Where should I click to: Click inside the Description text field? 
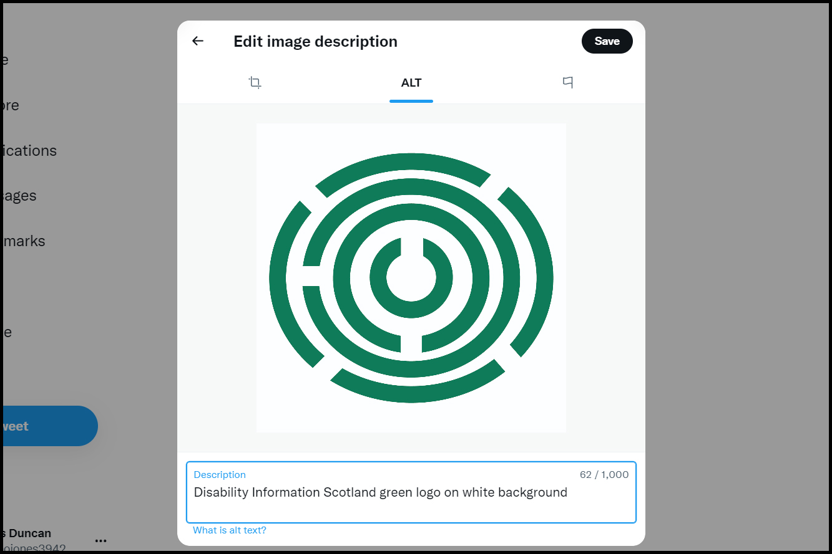pos(411,492)
